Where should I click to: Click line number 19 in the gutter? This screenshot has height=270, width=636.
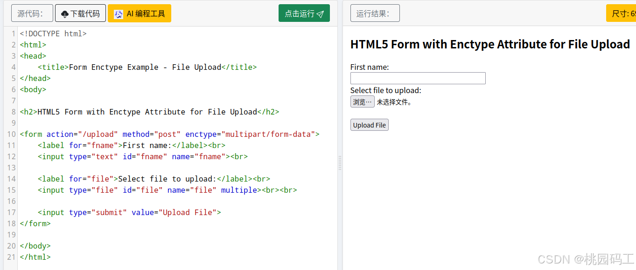(11, 235)
